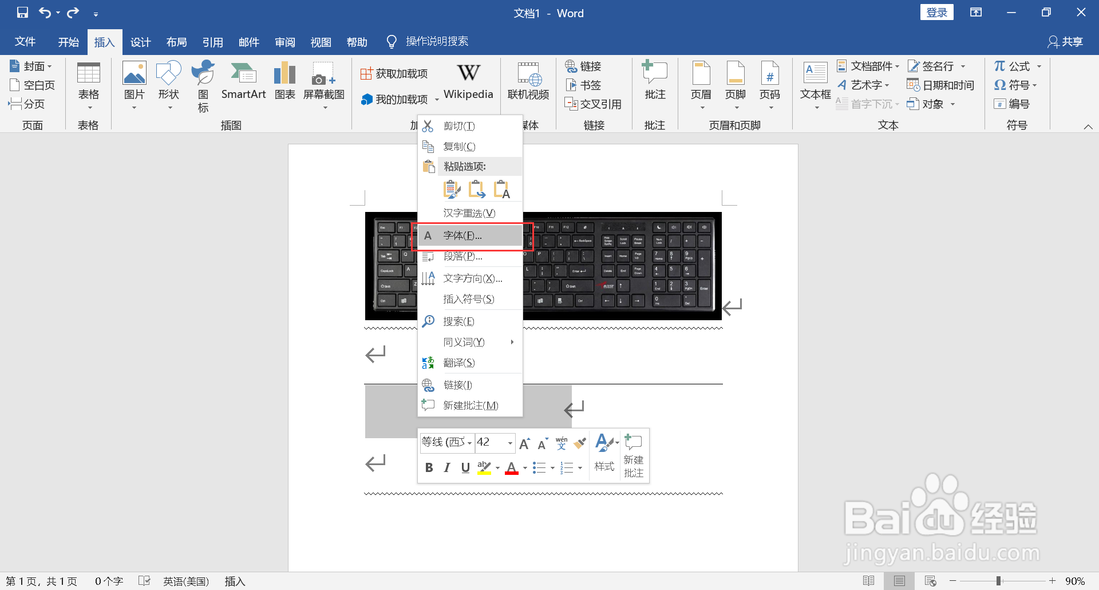1099x590 pixels.
Task: Switch to Read Mode view in status bar
Action: tap(868, 581)
